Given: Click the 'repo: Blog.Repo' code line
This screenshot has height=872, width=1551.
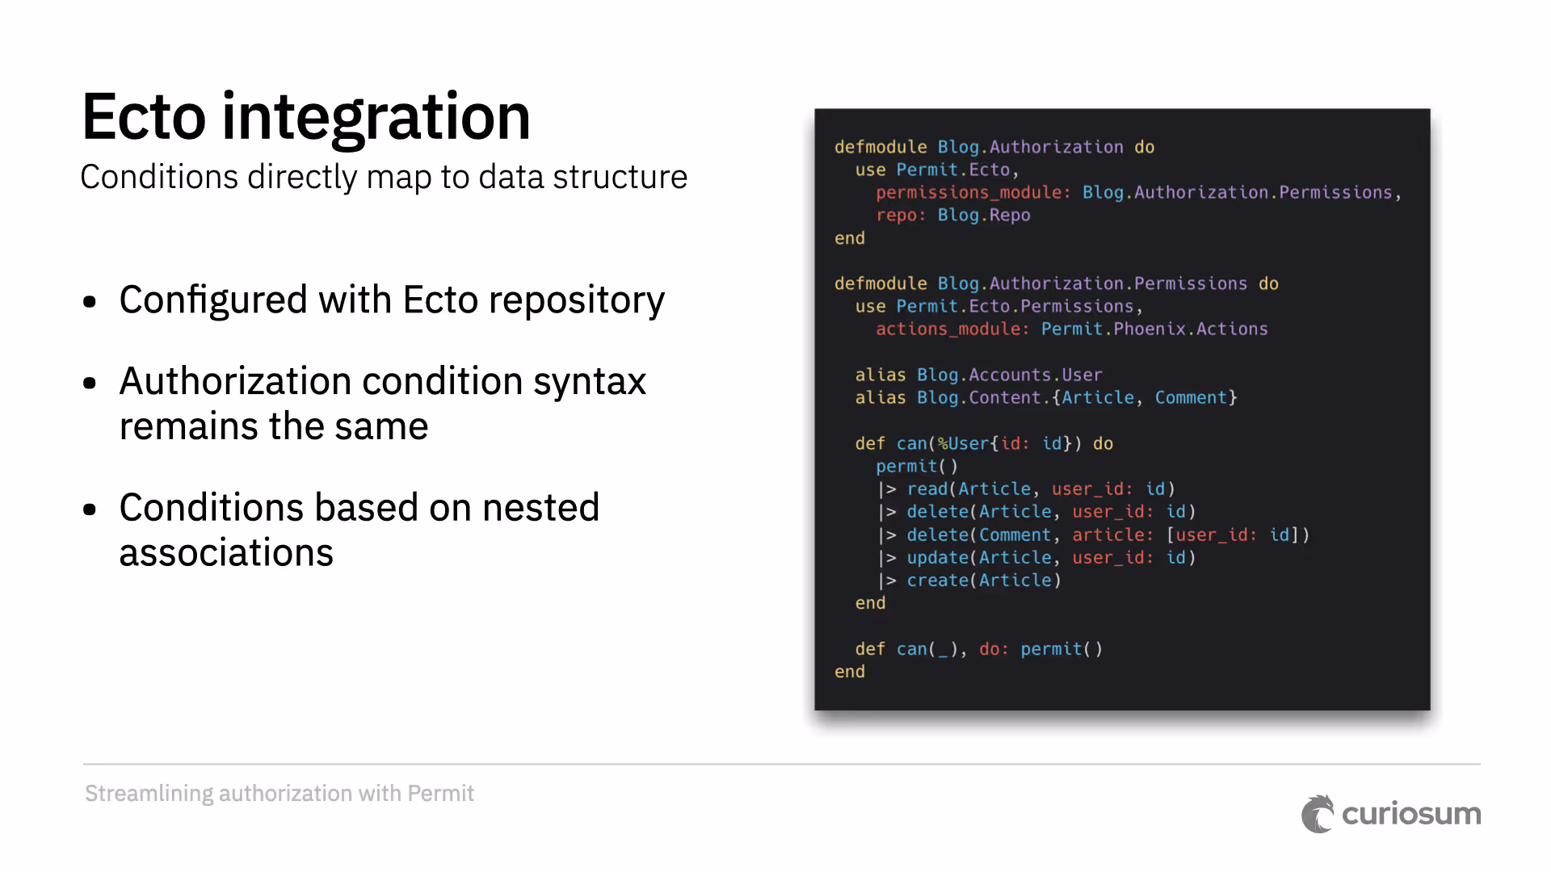Looking at the screenshot, I should [x=953, y=215].
